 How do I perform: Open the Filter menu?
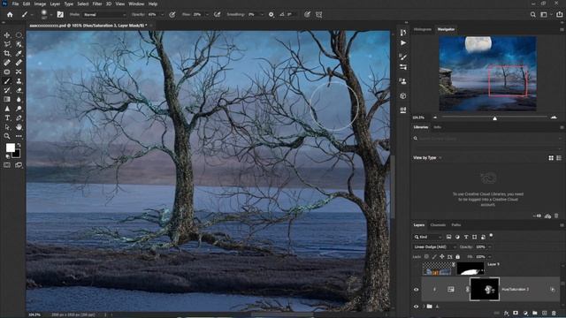point(97,4)
